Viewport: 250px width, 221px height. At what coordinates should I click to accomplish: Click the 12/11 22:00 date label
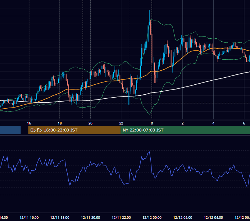coord(121,217)
